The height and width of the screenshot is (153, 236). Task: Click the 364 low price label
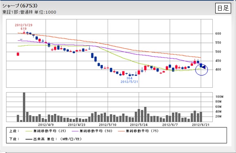tap(129, 78)
